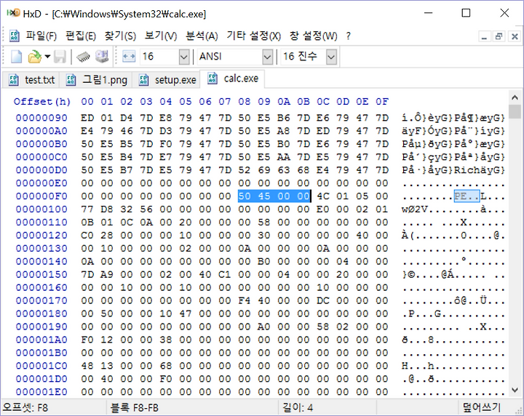Switch to the test.txt tab

click(x=31, y=80)
